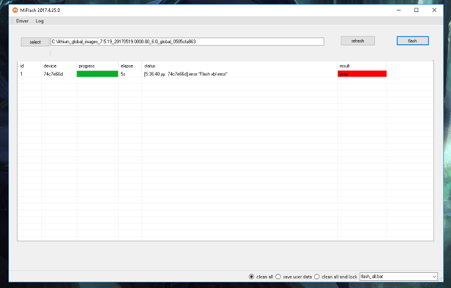
Task: Close the MiFlash window
Action: [434, 10]
